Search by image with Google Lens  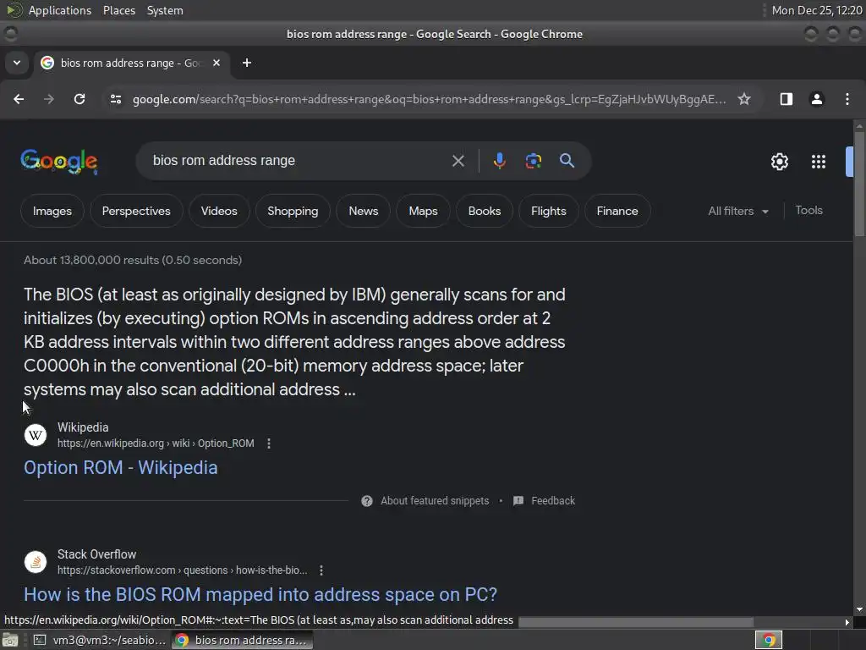tap(533, 161)
